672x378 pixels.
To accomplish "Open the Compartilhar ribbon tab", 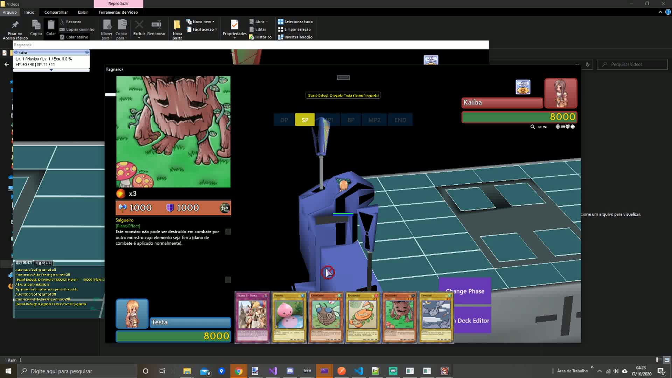I will pos(56,12).
